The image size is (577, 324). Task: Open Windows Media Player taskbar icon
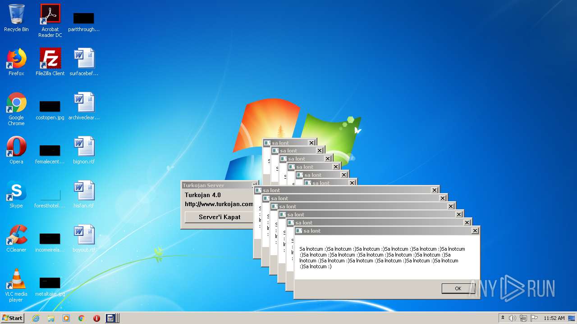66,318
